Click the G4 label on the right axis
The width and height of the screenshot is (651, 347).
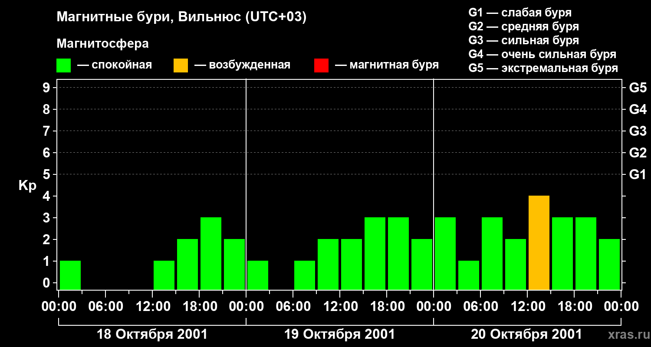[638, 110]
